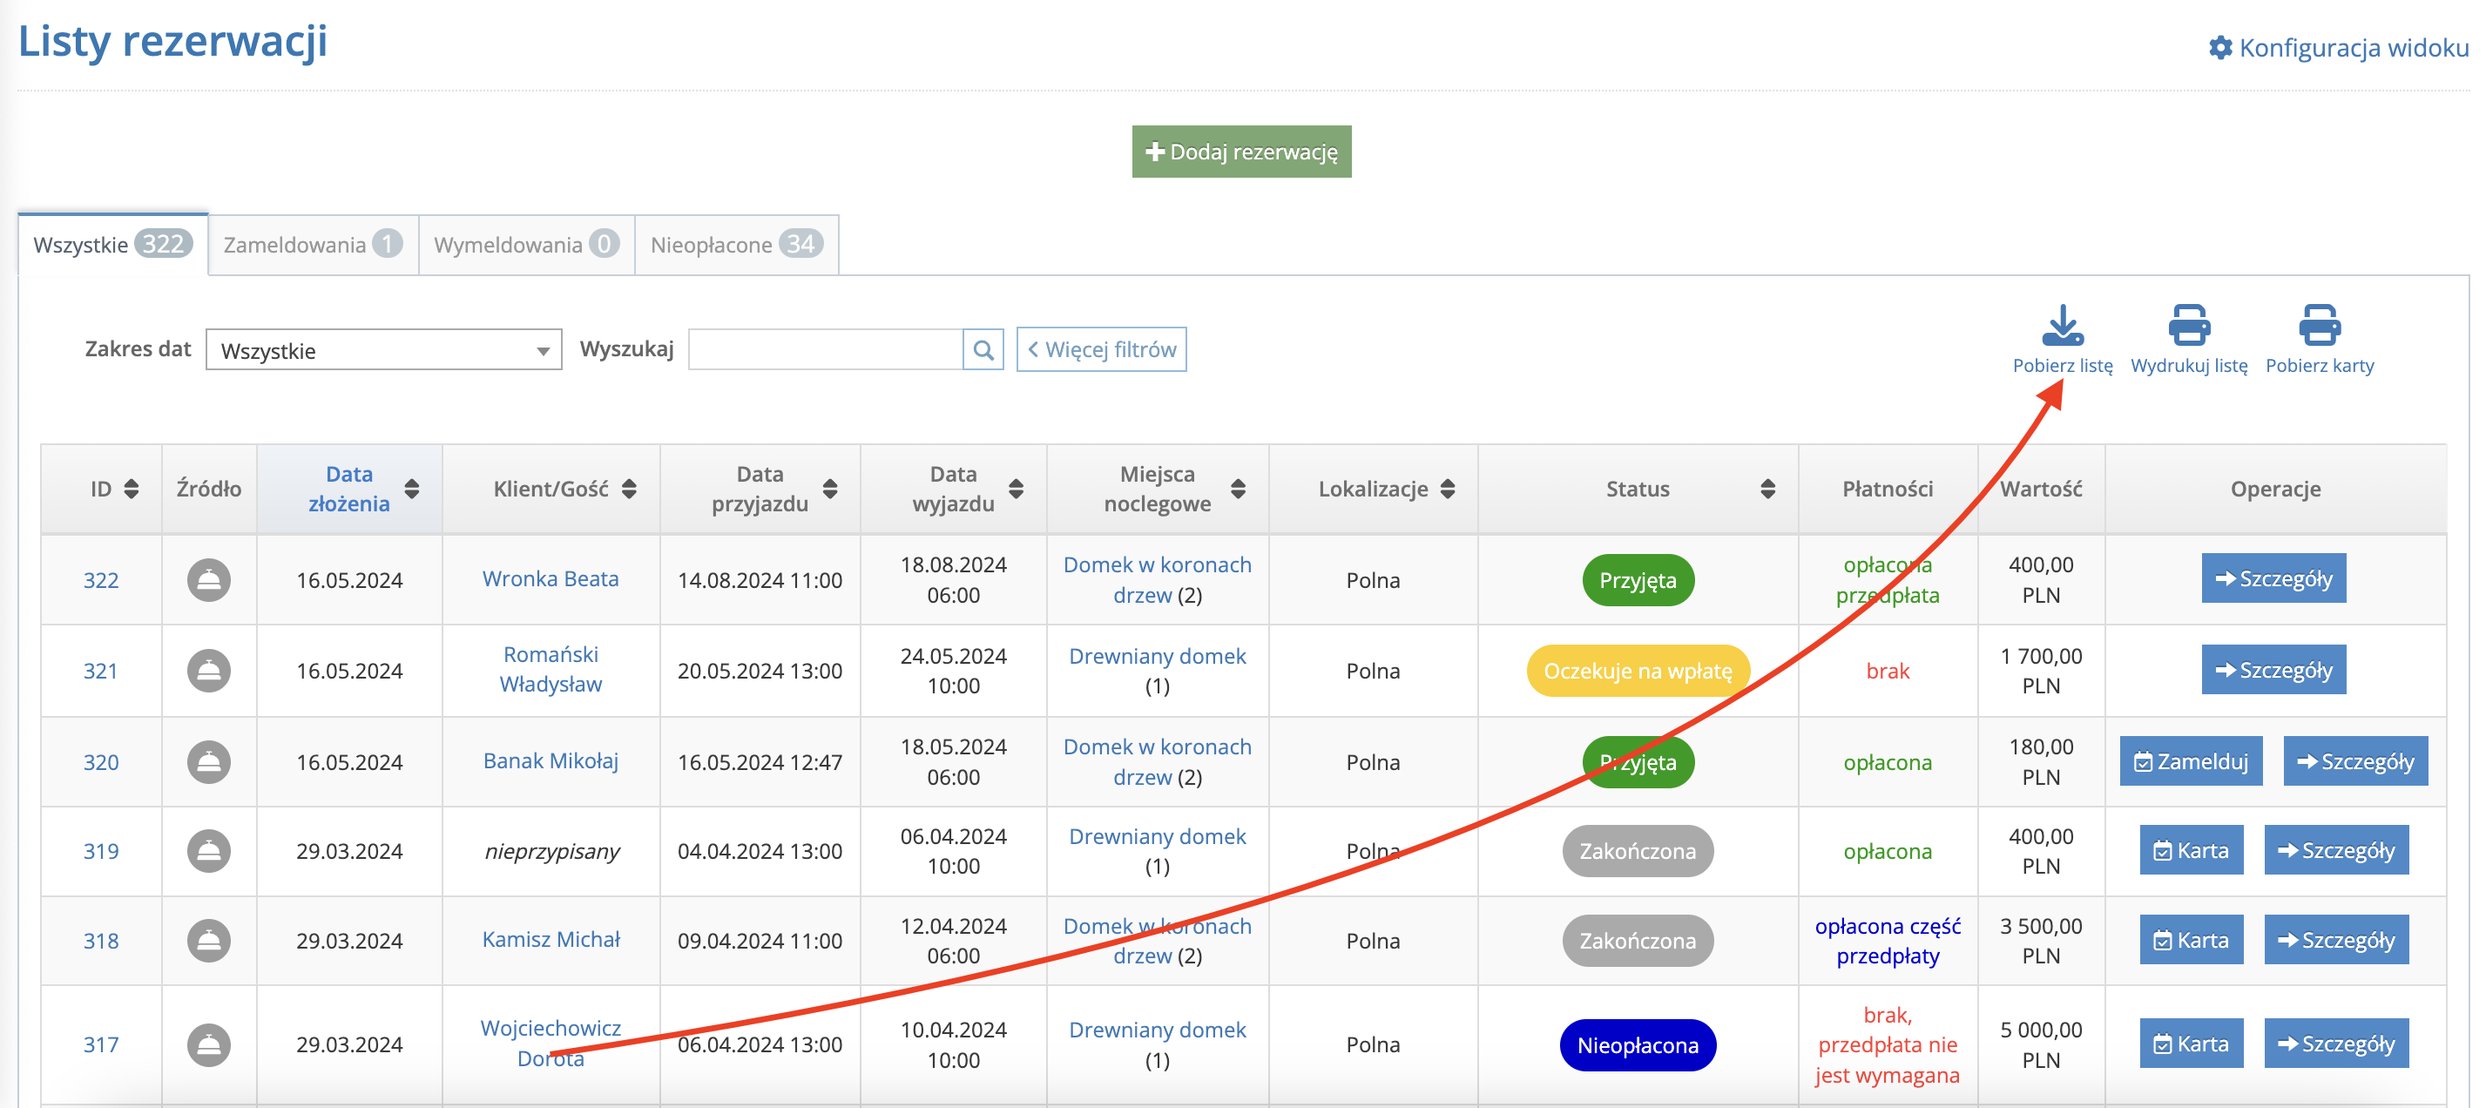Open Szczegóły for reservation 322
This screenshot has height=1108, width=2486.
click(x=2273, y=578)
